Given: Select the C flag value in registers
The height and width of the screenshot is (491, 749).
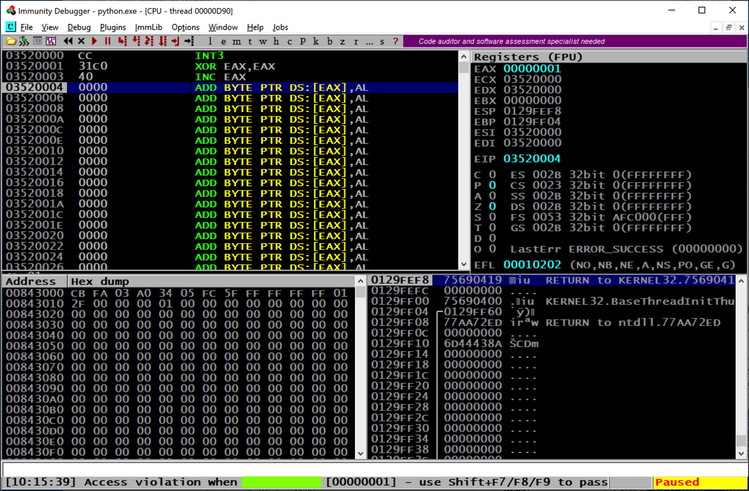Looking at the screenshot, I should click(x=492, y=175).
